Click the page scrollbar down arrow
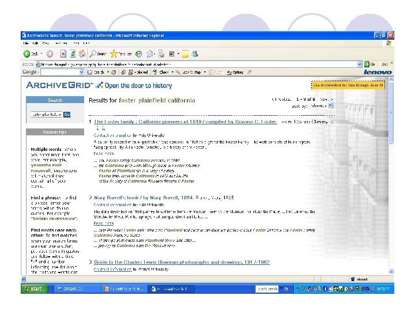Screen dimensions: 415x311 click(x=391, y=272)
